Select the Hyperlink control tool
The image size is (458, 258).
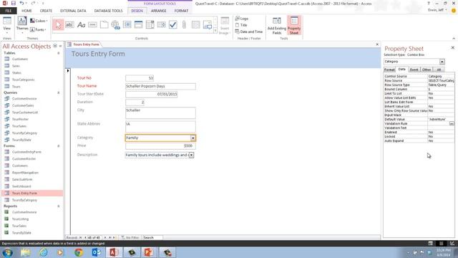click(115, 25)
